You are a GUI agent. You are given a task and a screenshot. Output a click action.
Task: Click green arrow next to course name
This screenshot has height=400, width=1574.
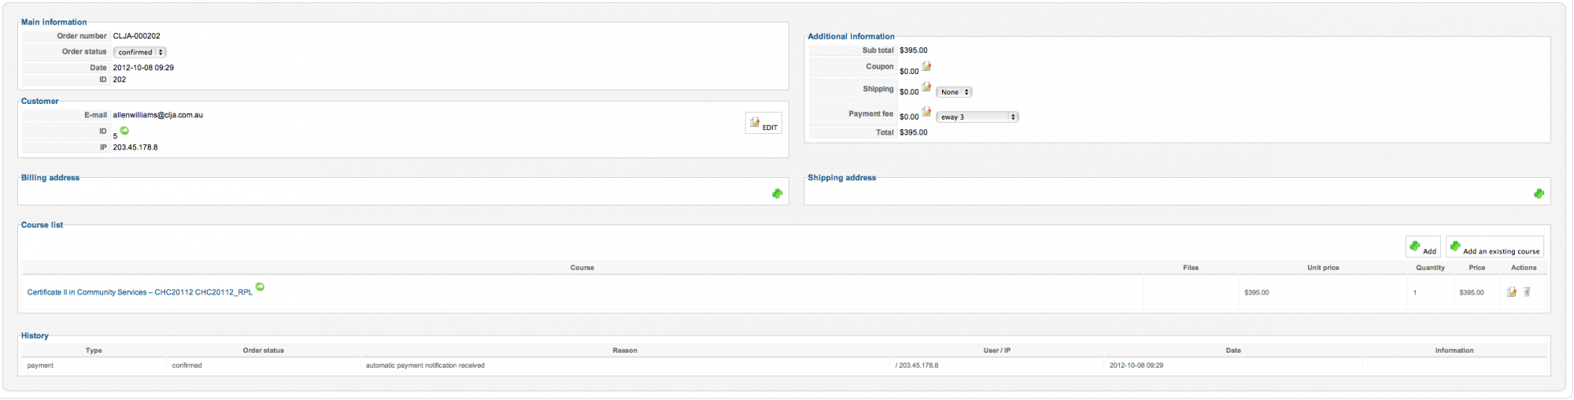(x=260, y=287)
